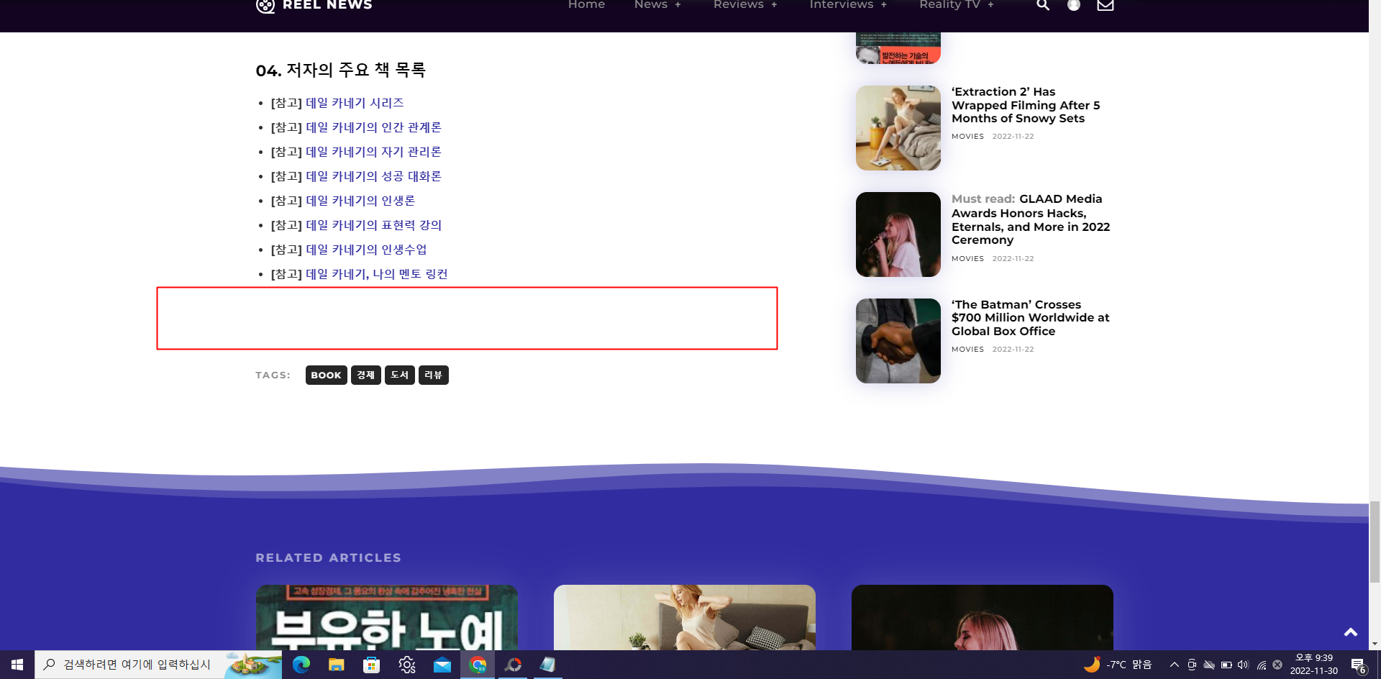Click the speaker volume tray icon
This screenshot has height=679, width=1381.
click(1243, 665)
